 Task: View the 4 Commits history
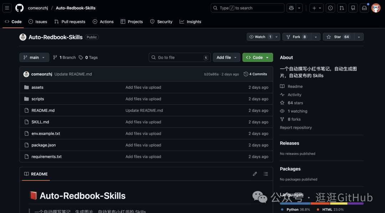point(255,74)
